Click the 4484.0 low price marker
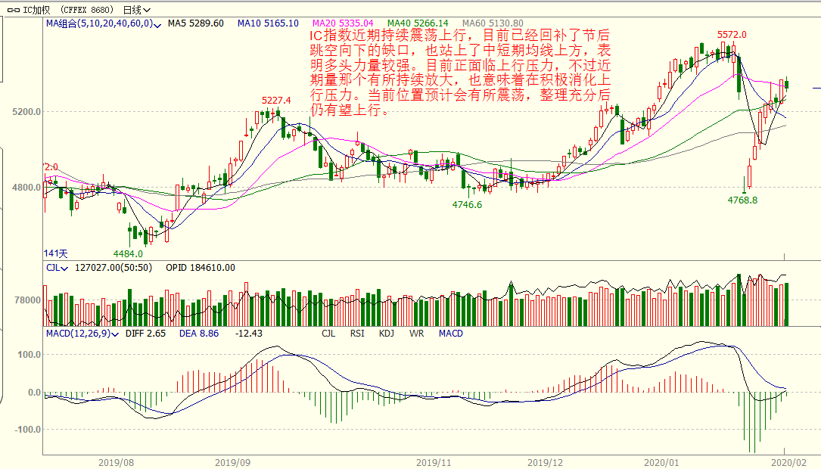821x469 pixels. [128, 253]
